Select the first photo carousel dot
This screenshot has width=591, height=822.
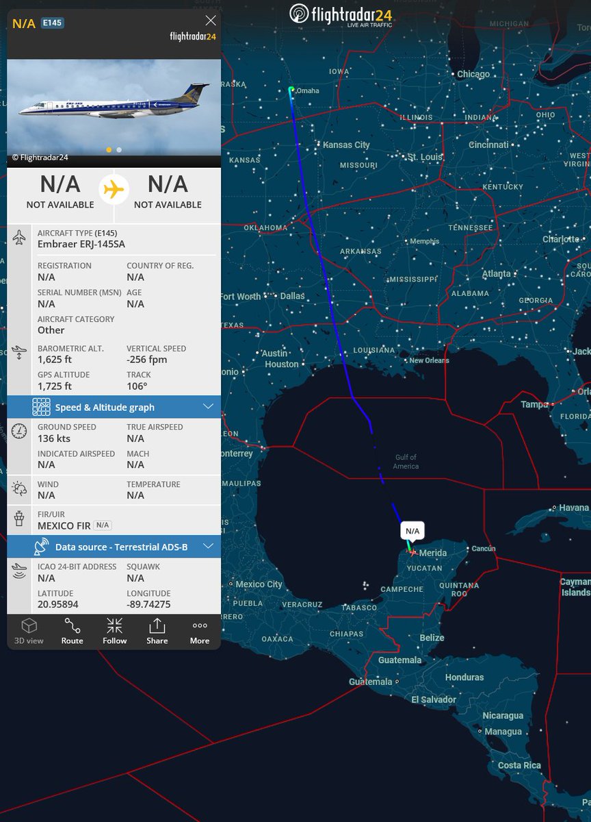tap(109, 149)
